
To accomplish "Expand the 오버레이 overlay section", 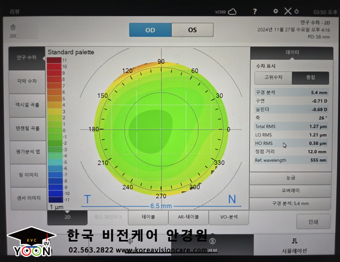I will pos(290,190).
